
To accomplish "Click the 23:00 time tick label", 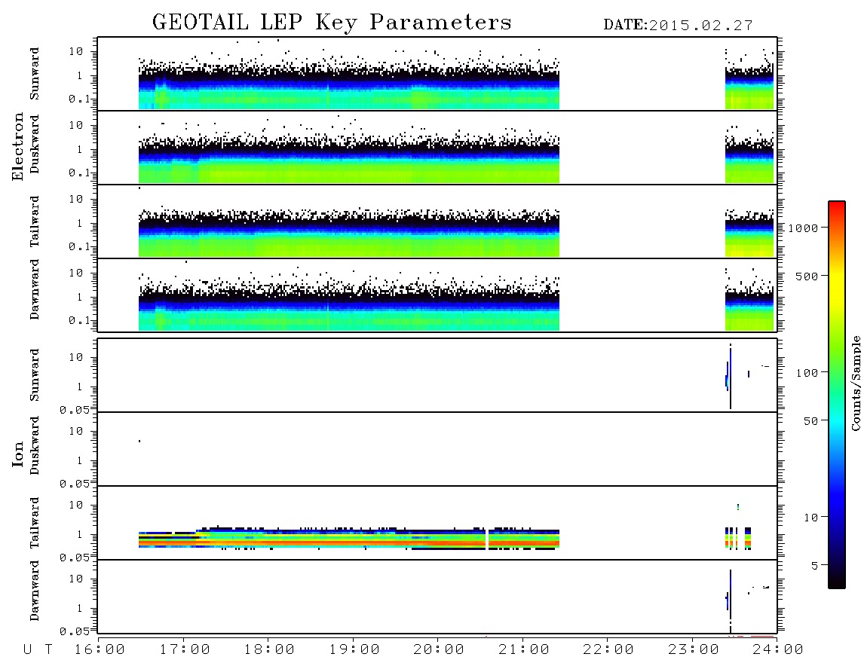I will (x=694, y=650).
